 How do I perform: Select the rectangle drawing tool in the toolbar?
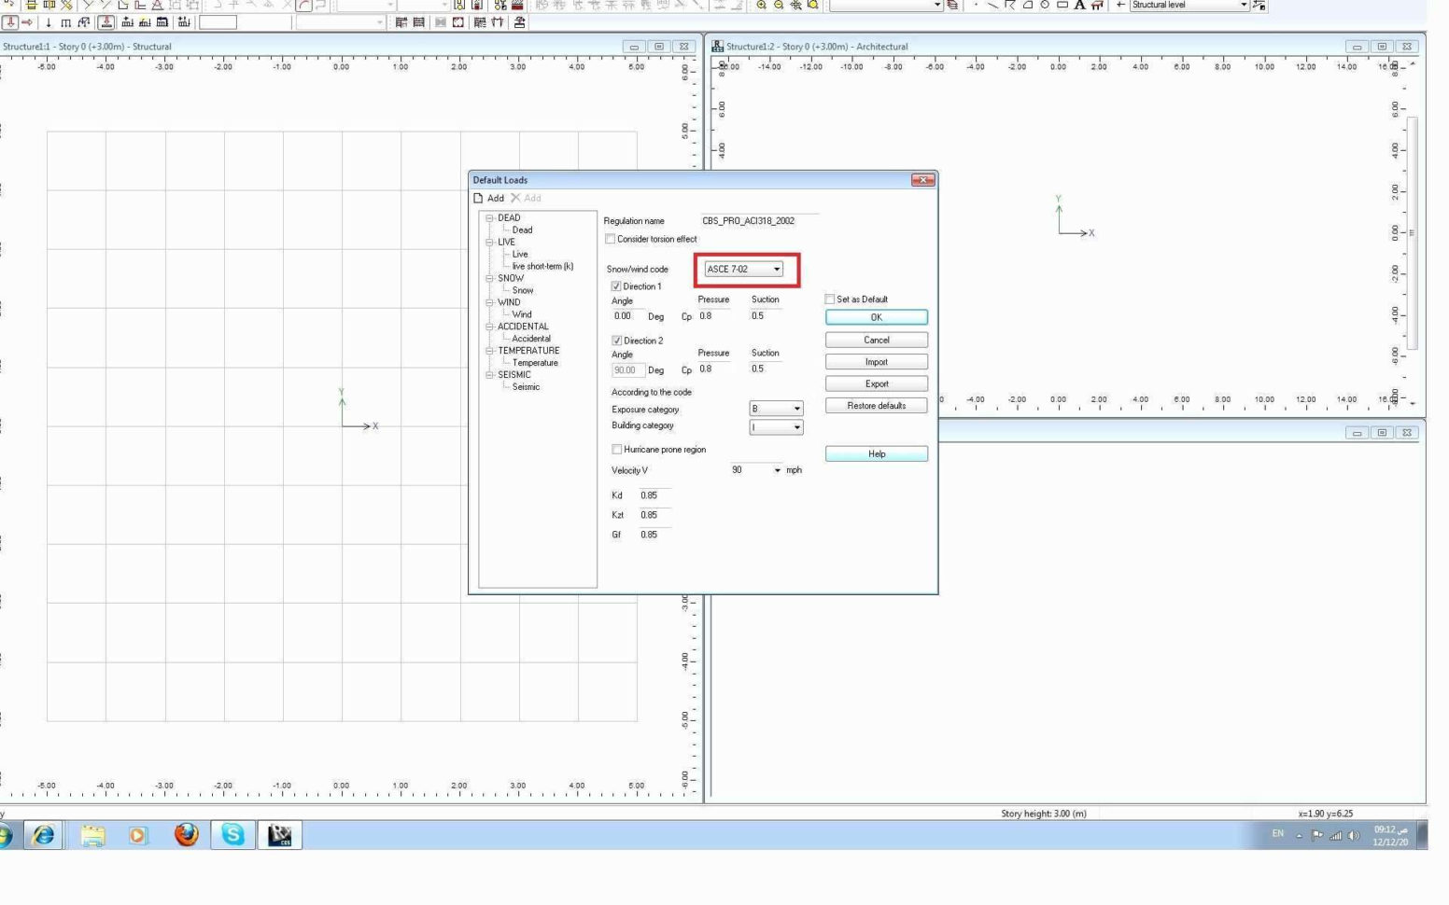(x=1063, y=6)
